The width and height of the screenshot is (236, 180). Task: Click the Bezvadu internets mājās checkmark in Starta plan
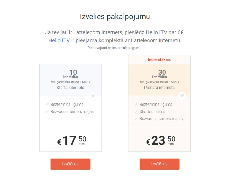click(47, 112)
